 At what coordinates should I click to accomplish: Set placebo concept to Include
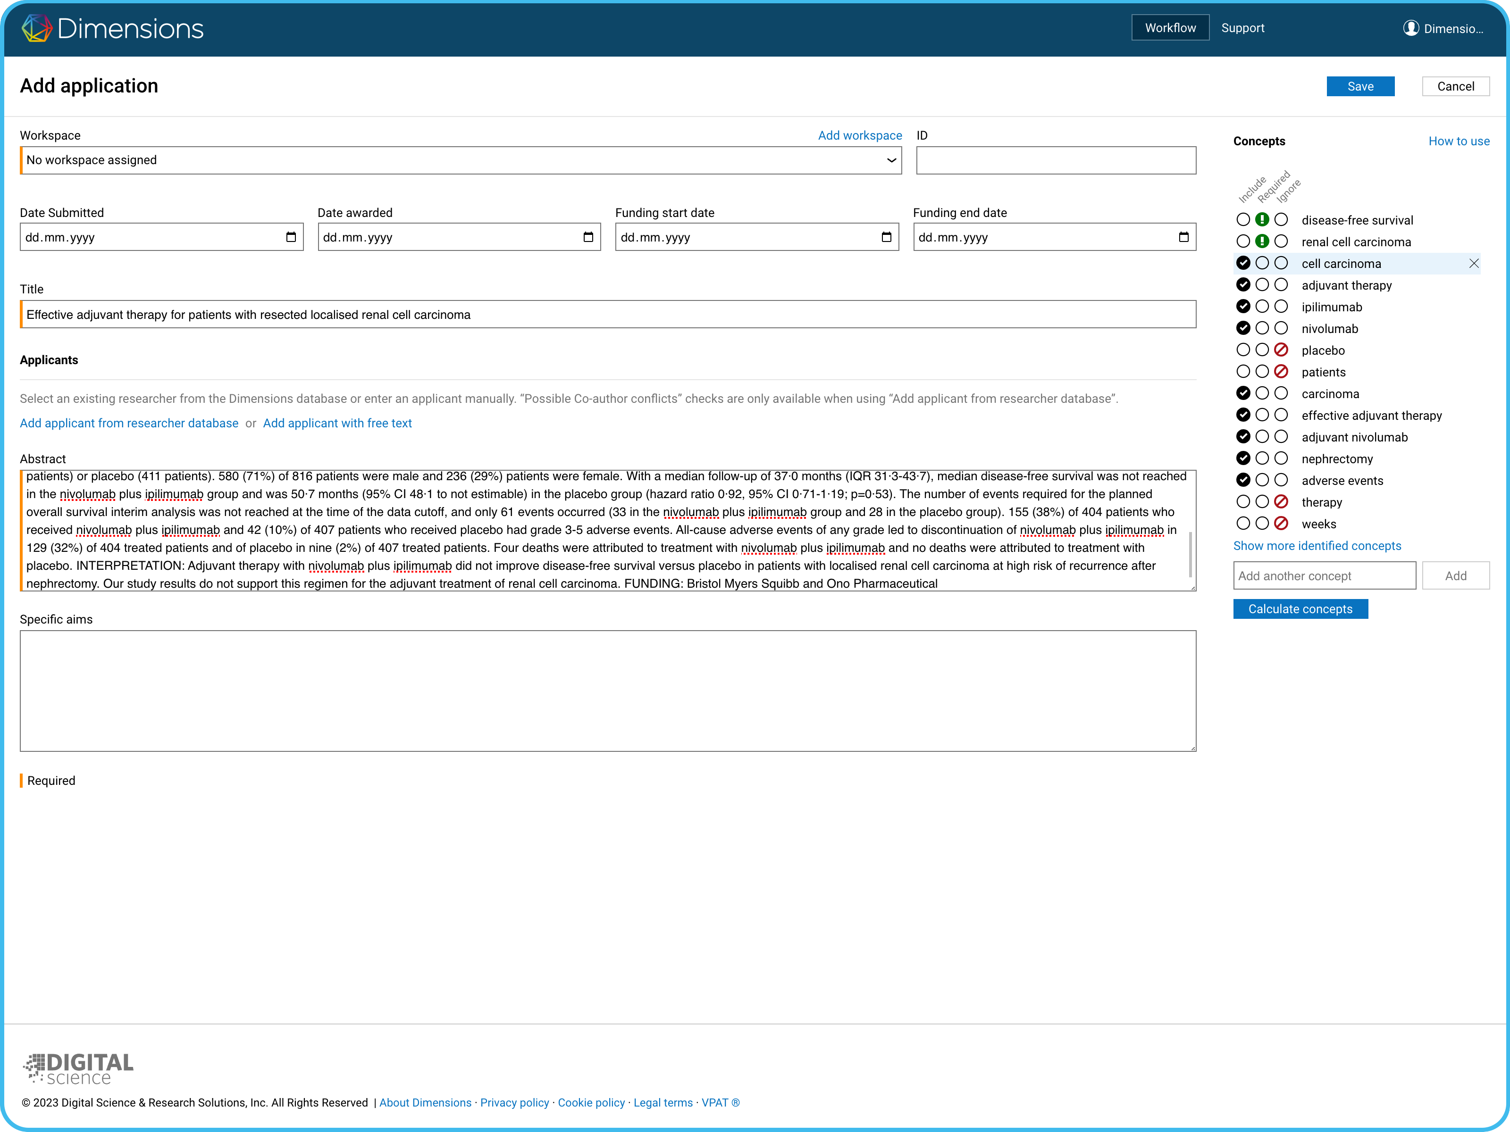[x=1243, y=350]
